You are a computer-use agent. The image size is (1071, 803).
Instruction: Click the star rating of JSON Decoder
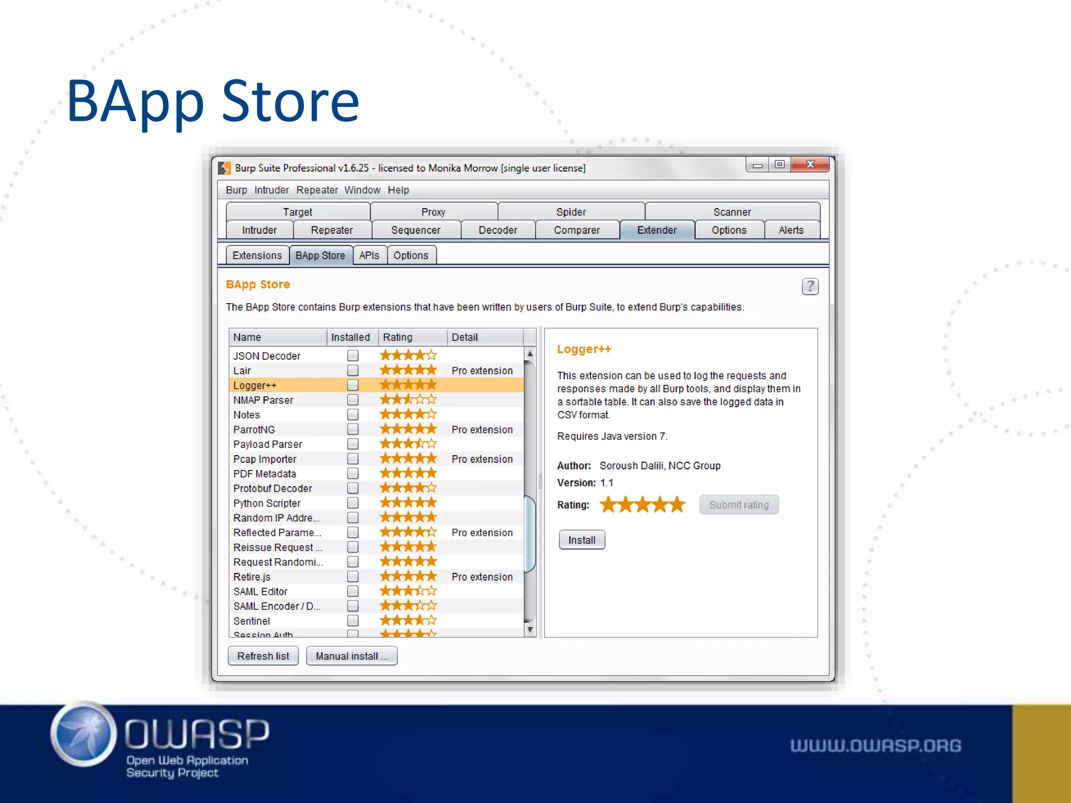408,355
